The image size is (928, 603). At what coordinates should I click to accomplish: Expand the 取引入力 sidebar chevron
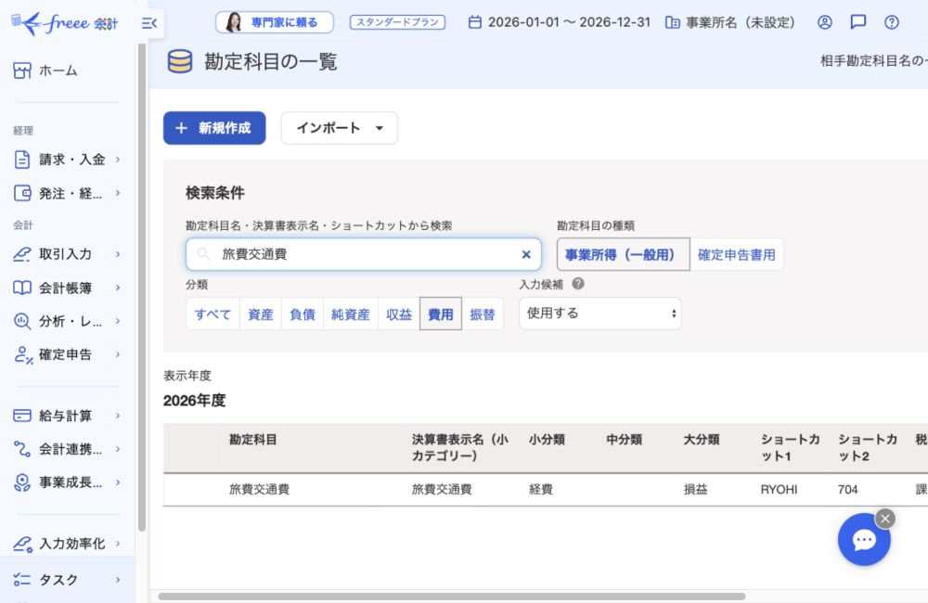pyautogui.click(x=118, y=254)
